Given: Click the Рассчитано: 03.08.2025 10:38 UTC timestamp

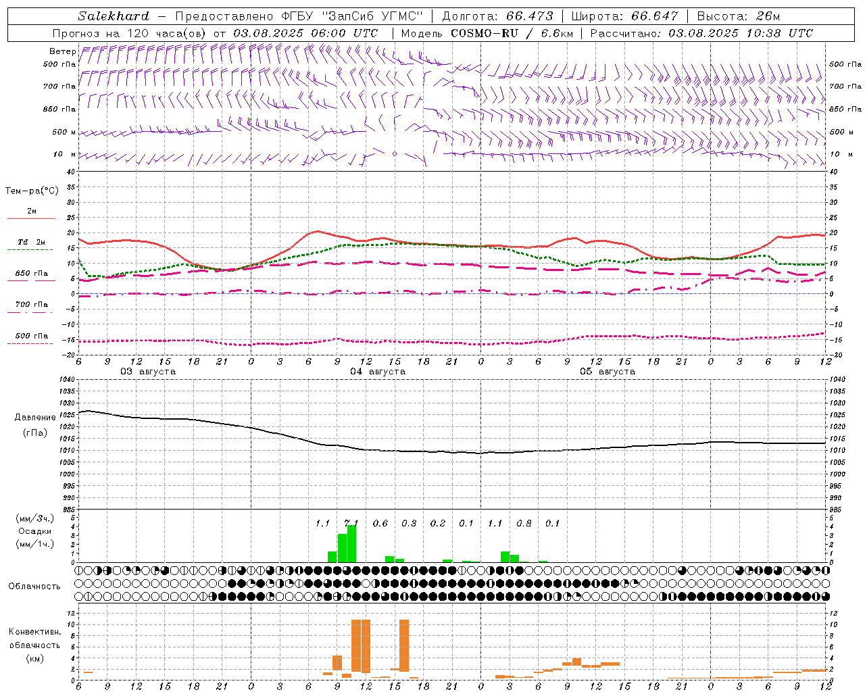Looking at the screenshot, I should [701, 33].
